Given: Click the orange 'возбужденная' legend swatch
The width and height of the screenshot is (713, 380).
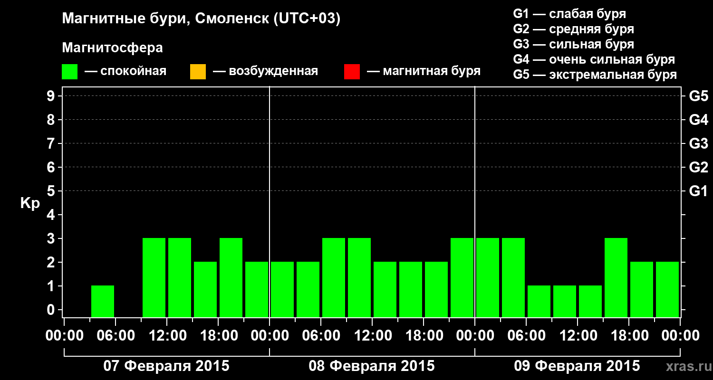Looking at the screenshot, I should (198, 72).
